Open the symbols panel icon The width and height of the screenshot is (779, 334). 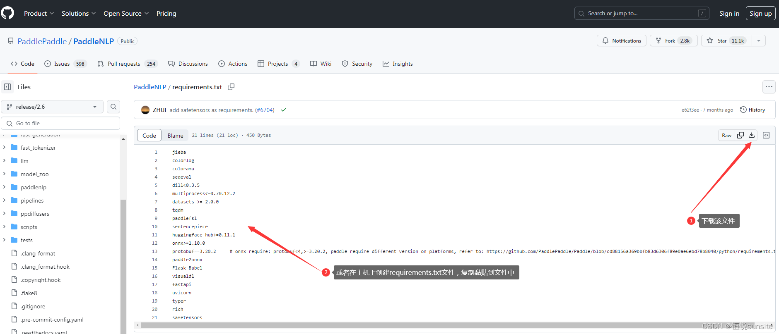(766, 135)
